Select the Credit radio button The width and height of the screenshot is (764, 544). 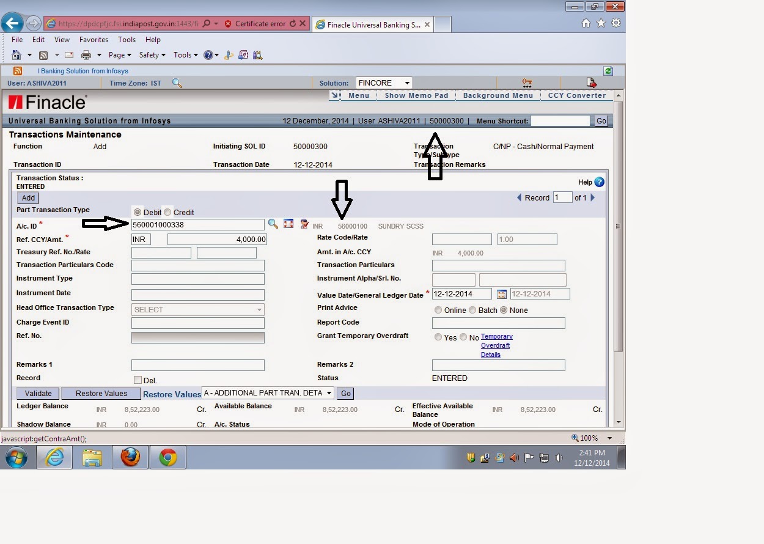point(167,211)
